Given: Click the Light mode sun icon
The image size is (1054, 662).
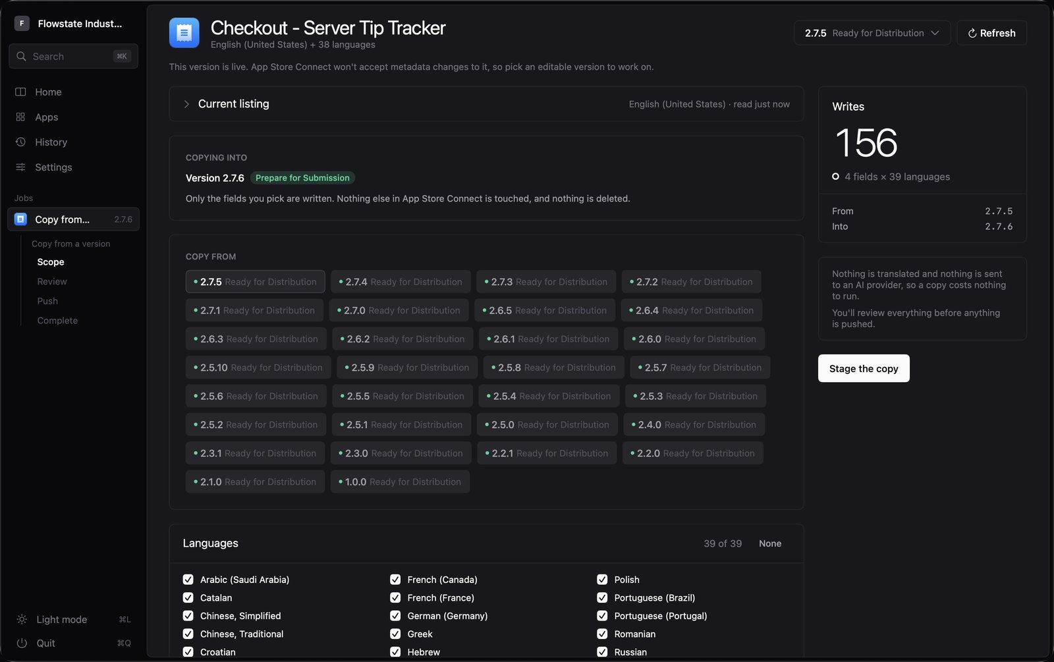Looking at the screenshot, I should (22, 619).
